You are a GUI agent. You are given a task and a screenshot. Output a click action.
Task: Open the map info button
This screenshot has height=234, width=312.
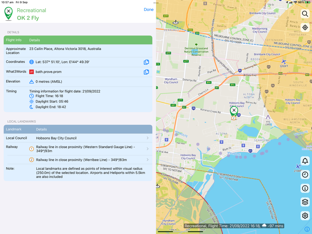305,188
